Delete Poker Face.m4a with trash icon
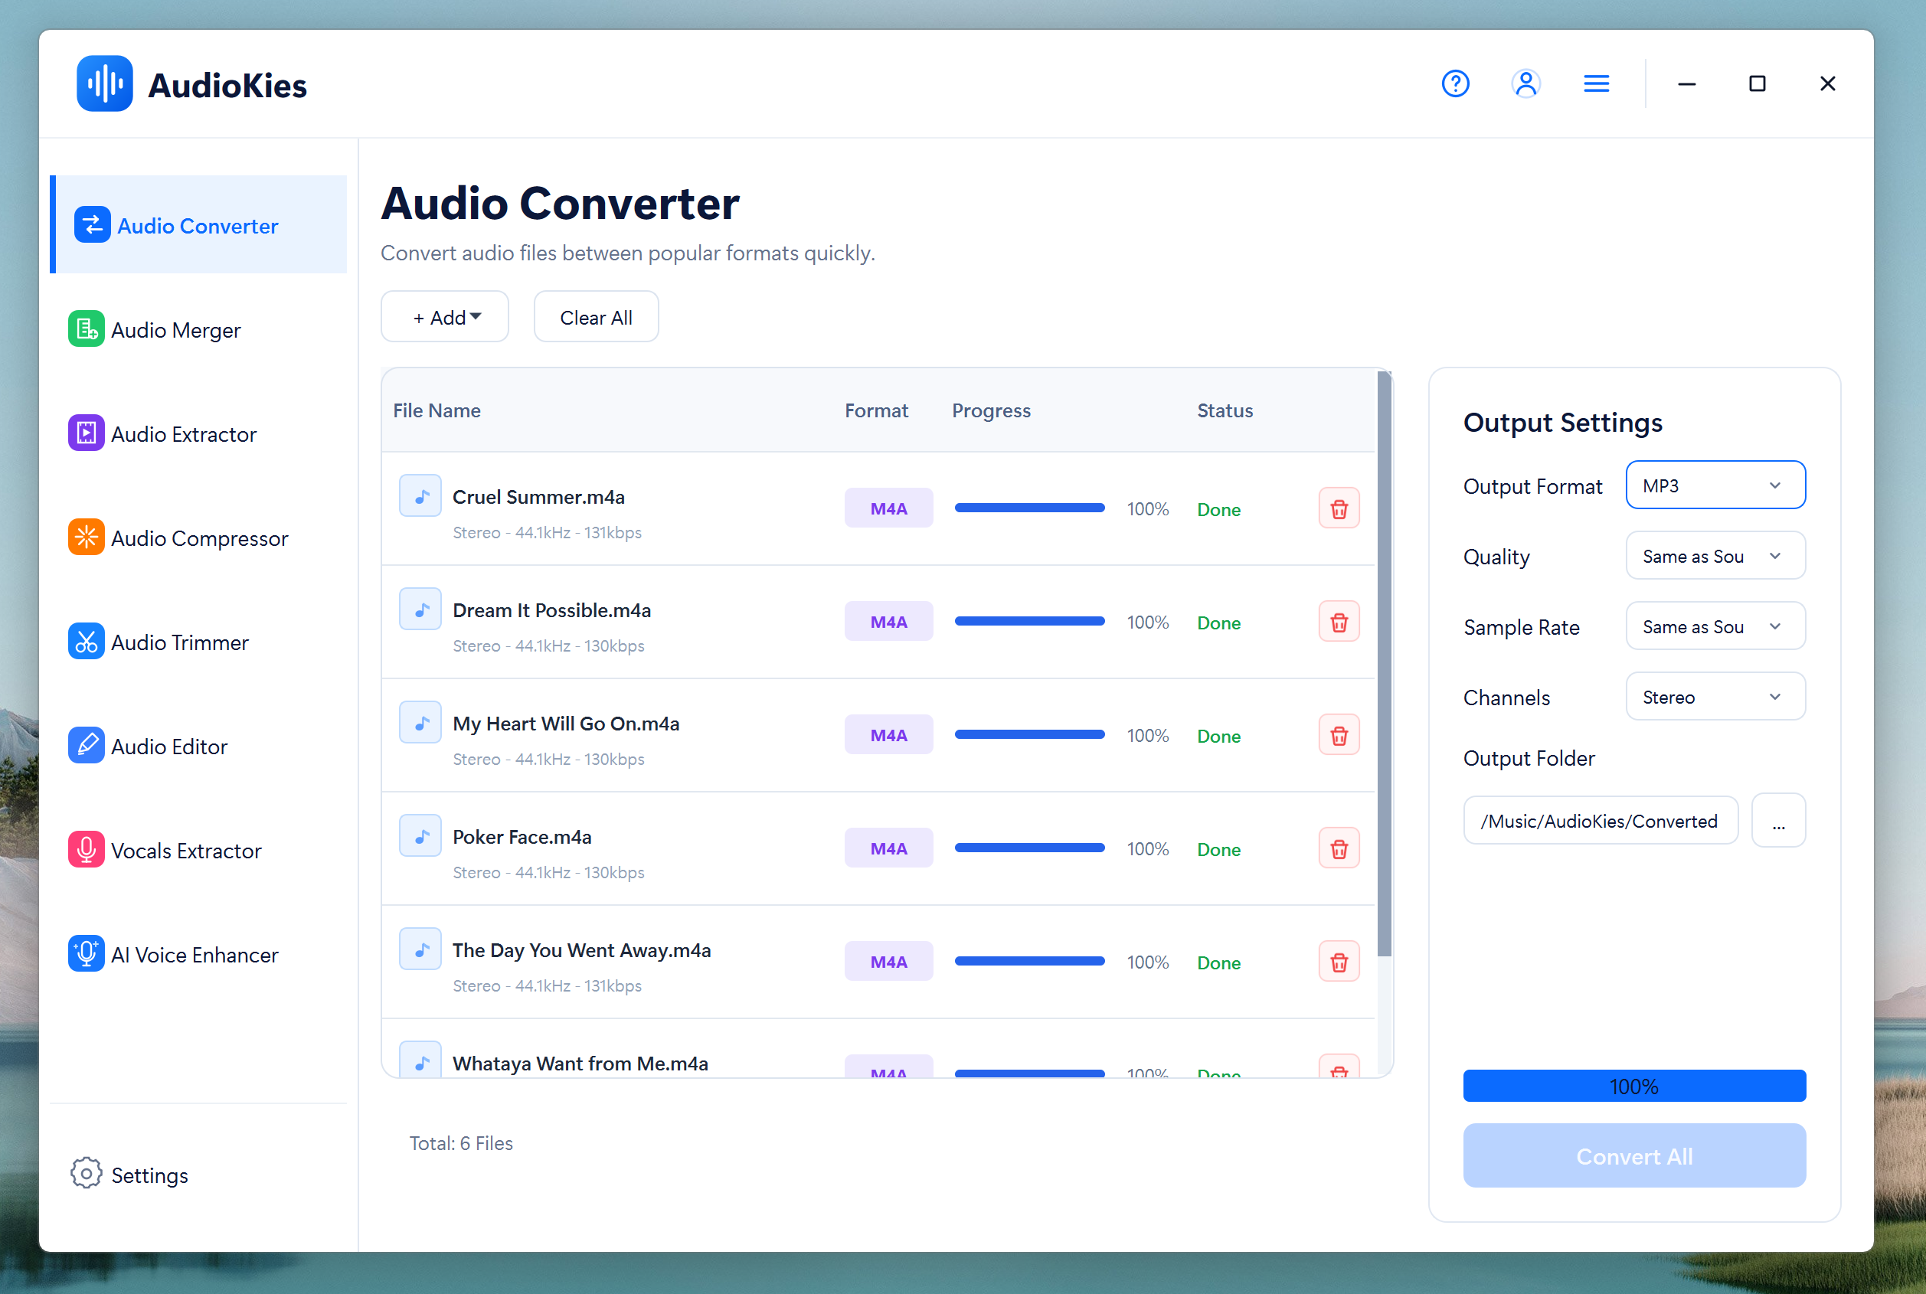 tap(1339, 848)
